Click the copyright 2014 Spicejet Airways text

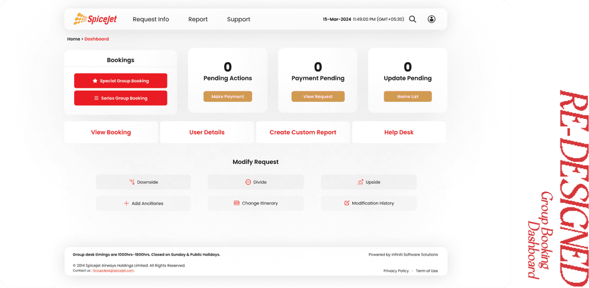click(x=129, y=266)
